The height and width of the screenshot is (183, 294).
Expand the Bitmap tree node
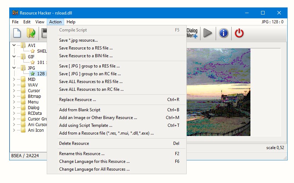pos(14,96)
